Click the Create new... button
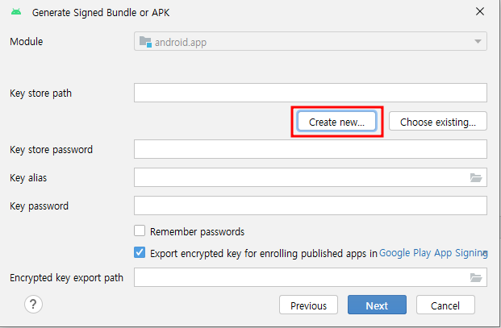The image size is (501, 328). pyautogui.click(x=336, y=122)
